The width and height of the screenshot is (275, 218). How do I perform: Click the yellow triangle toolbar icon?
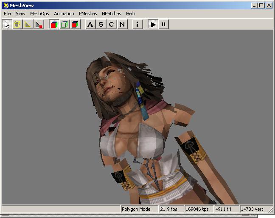(28, 24)
